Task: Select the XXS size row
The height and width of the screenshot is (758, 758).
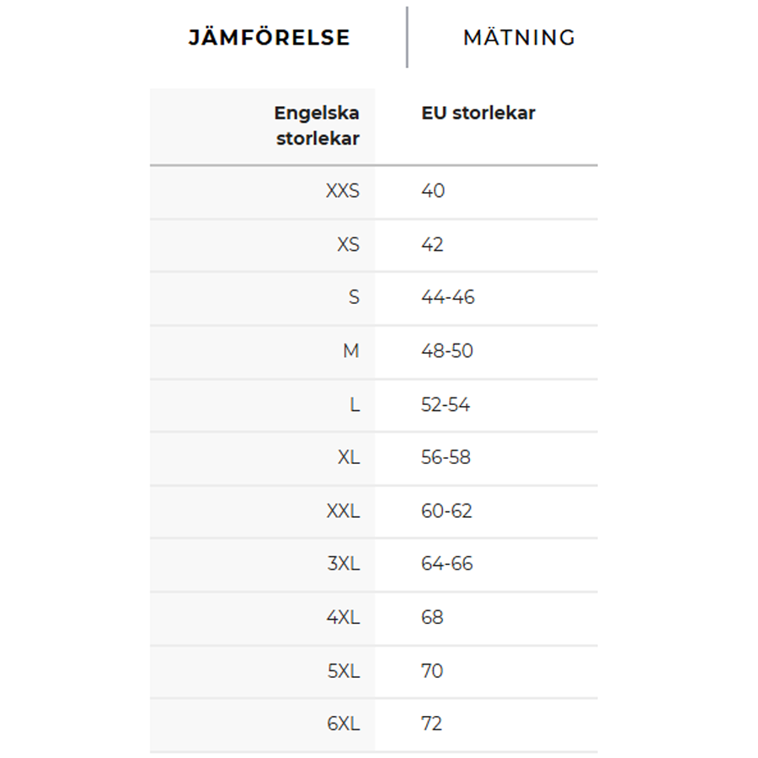Action: (374, 192)
